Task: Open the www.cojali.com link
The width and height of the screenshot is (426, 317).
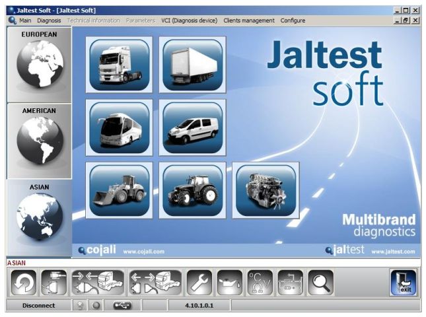Action: 144,252
